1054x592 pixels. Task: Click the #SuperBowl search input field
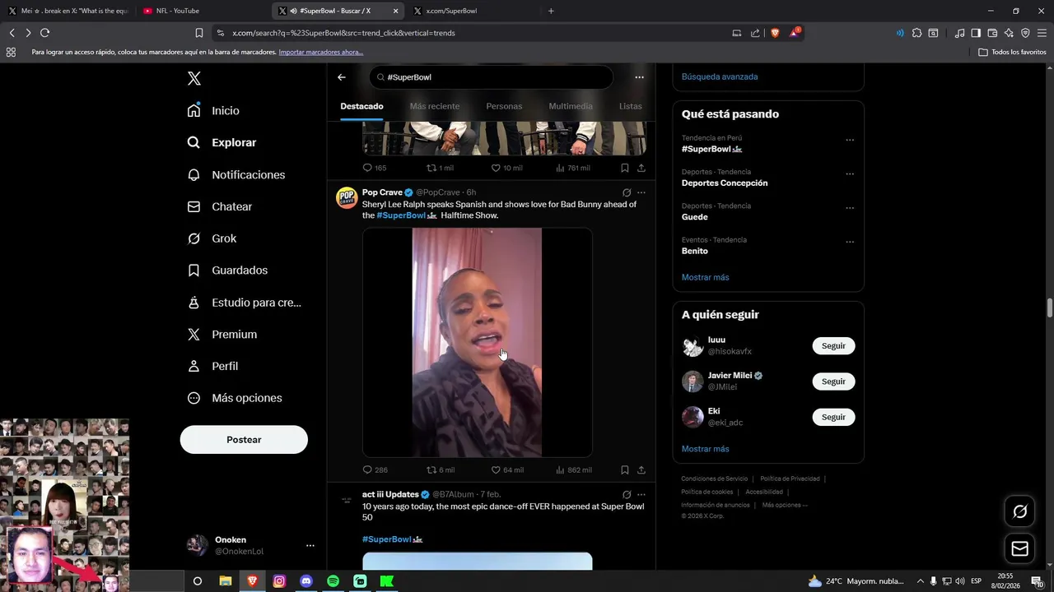491,77
